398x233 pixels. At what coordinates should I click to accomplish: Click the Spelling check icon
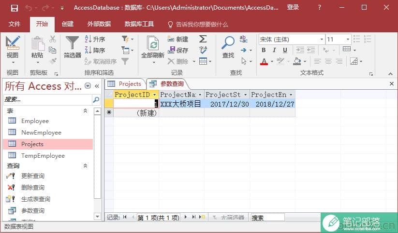[x=203, y=50]
